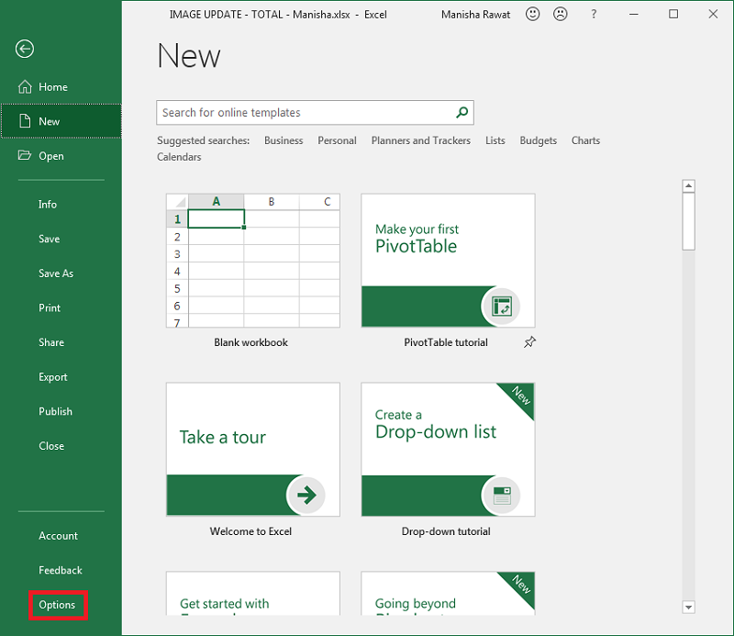734x636 pixels.
Task: Click the smiley face feedback icon
Action: tap(532, 14)
